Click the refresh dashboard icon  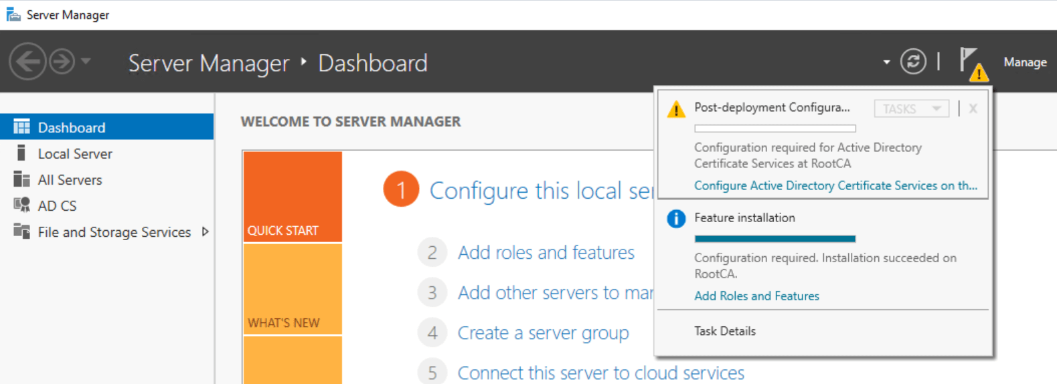point(913,62)
